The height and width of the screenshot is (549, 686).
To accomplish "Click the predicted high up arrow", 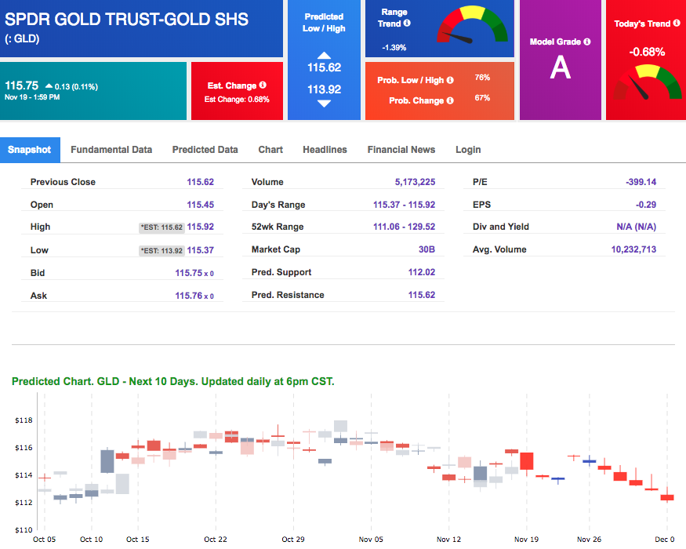I will tap(324, 55).
